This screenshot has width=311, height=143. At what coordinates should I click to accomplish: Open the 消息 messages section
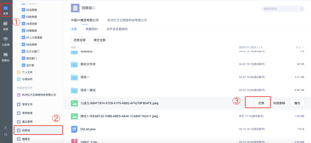tap(5, 26)
